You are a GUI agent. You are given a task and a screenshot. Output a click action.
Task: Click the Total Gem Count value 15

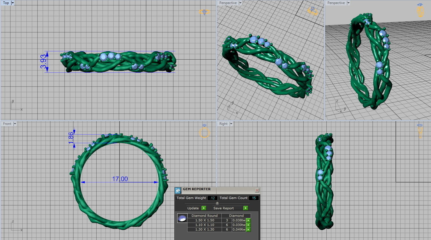tap(254, 198)
